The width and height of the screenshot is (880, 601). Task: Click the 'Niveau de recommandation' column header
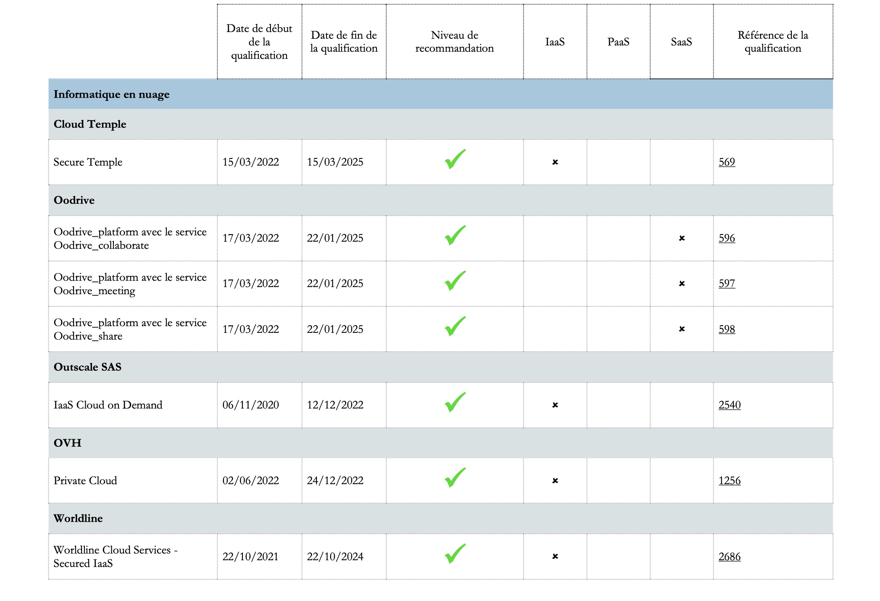[x=455, y=42]
